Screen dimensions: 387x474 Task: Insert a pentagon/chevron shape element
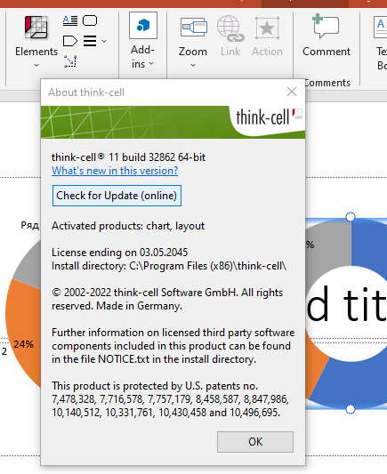coord(70,41)
